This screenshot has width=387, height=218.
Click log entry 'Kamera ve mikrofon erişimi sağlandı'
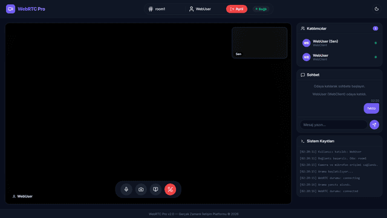(x=339, y=165)
